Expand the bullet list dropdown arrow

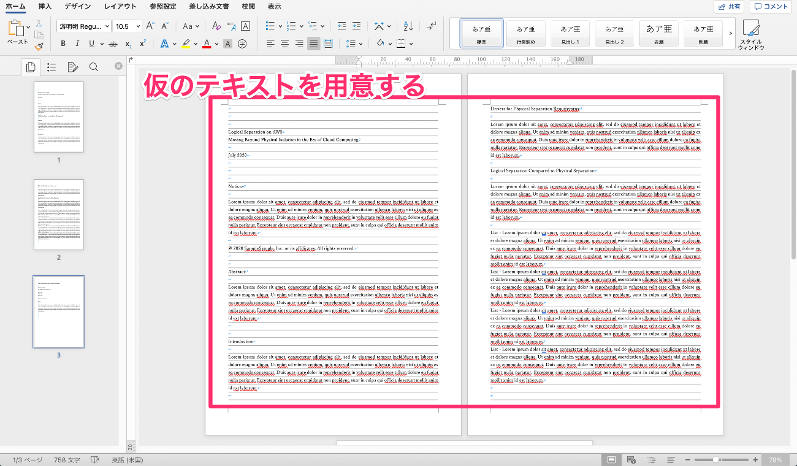(280, 26)
